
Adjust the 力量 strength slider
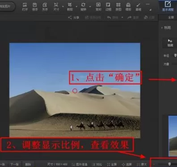pyautogui.click(x=174, y=64)
